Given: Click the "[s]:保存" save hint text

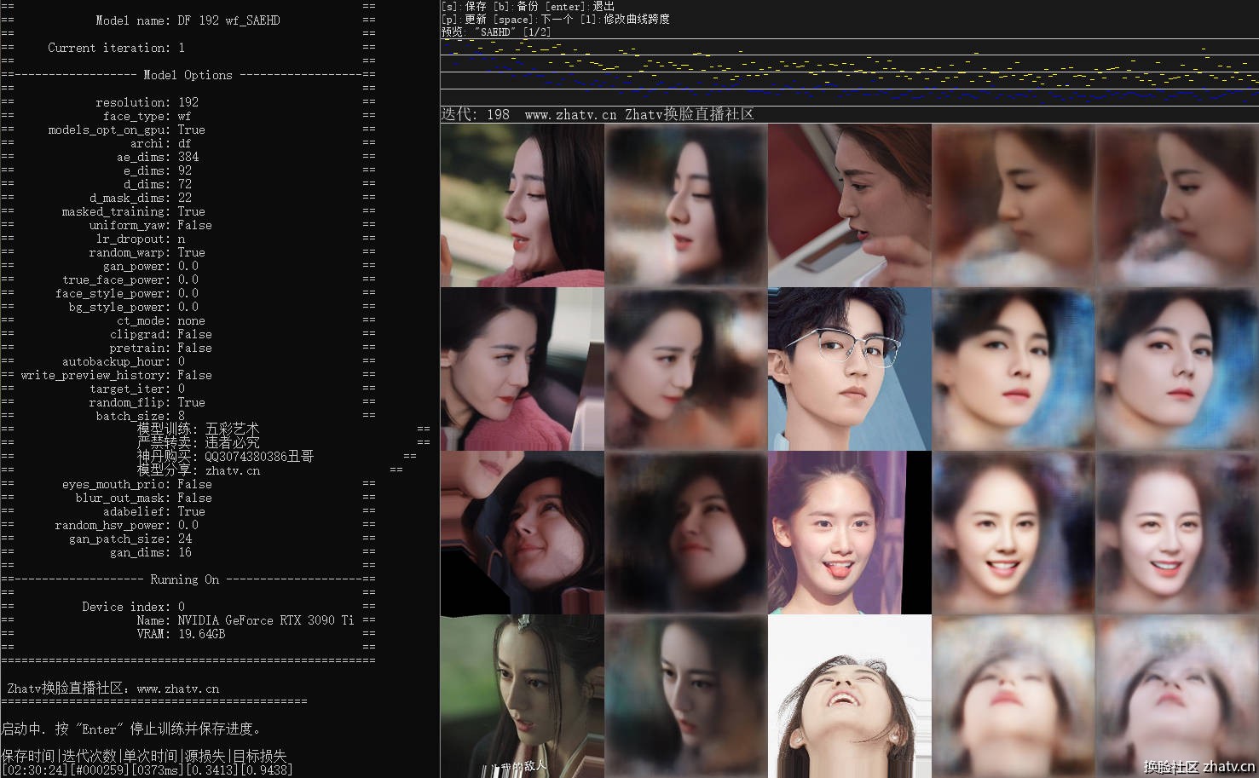Looking at the screenshot, I should (x=464, y=6).
